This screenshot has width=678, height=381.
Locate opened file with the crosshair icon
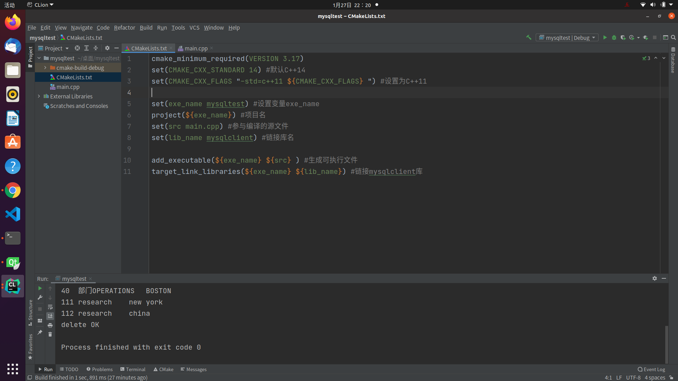[x=77, y=48]
